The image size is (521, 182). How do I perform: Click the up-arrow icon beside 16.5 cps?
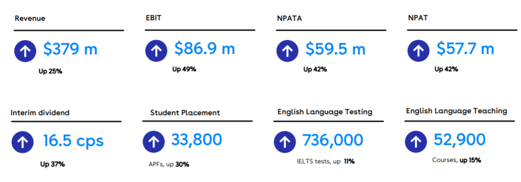(23, 142)
